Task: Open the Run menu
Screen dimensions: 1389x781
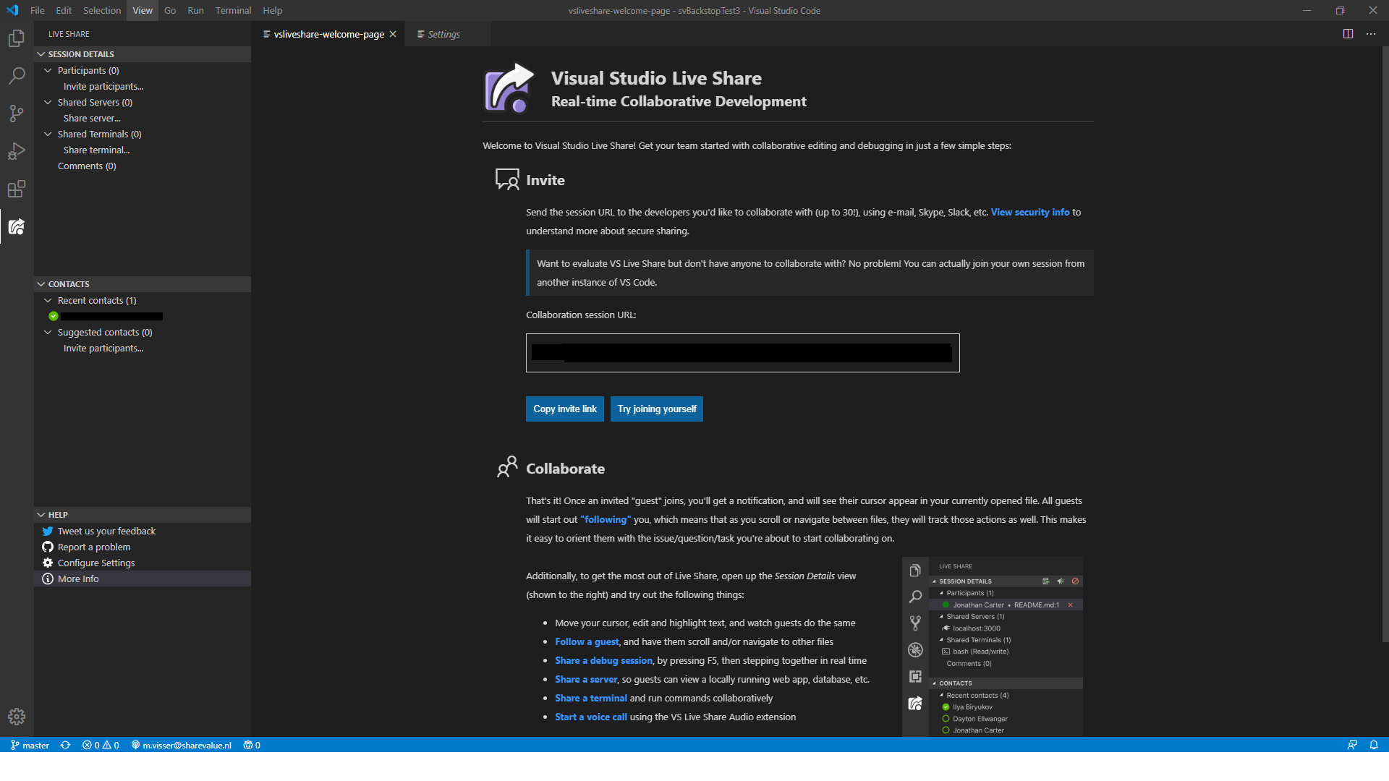Action: pos(195,10)
